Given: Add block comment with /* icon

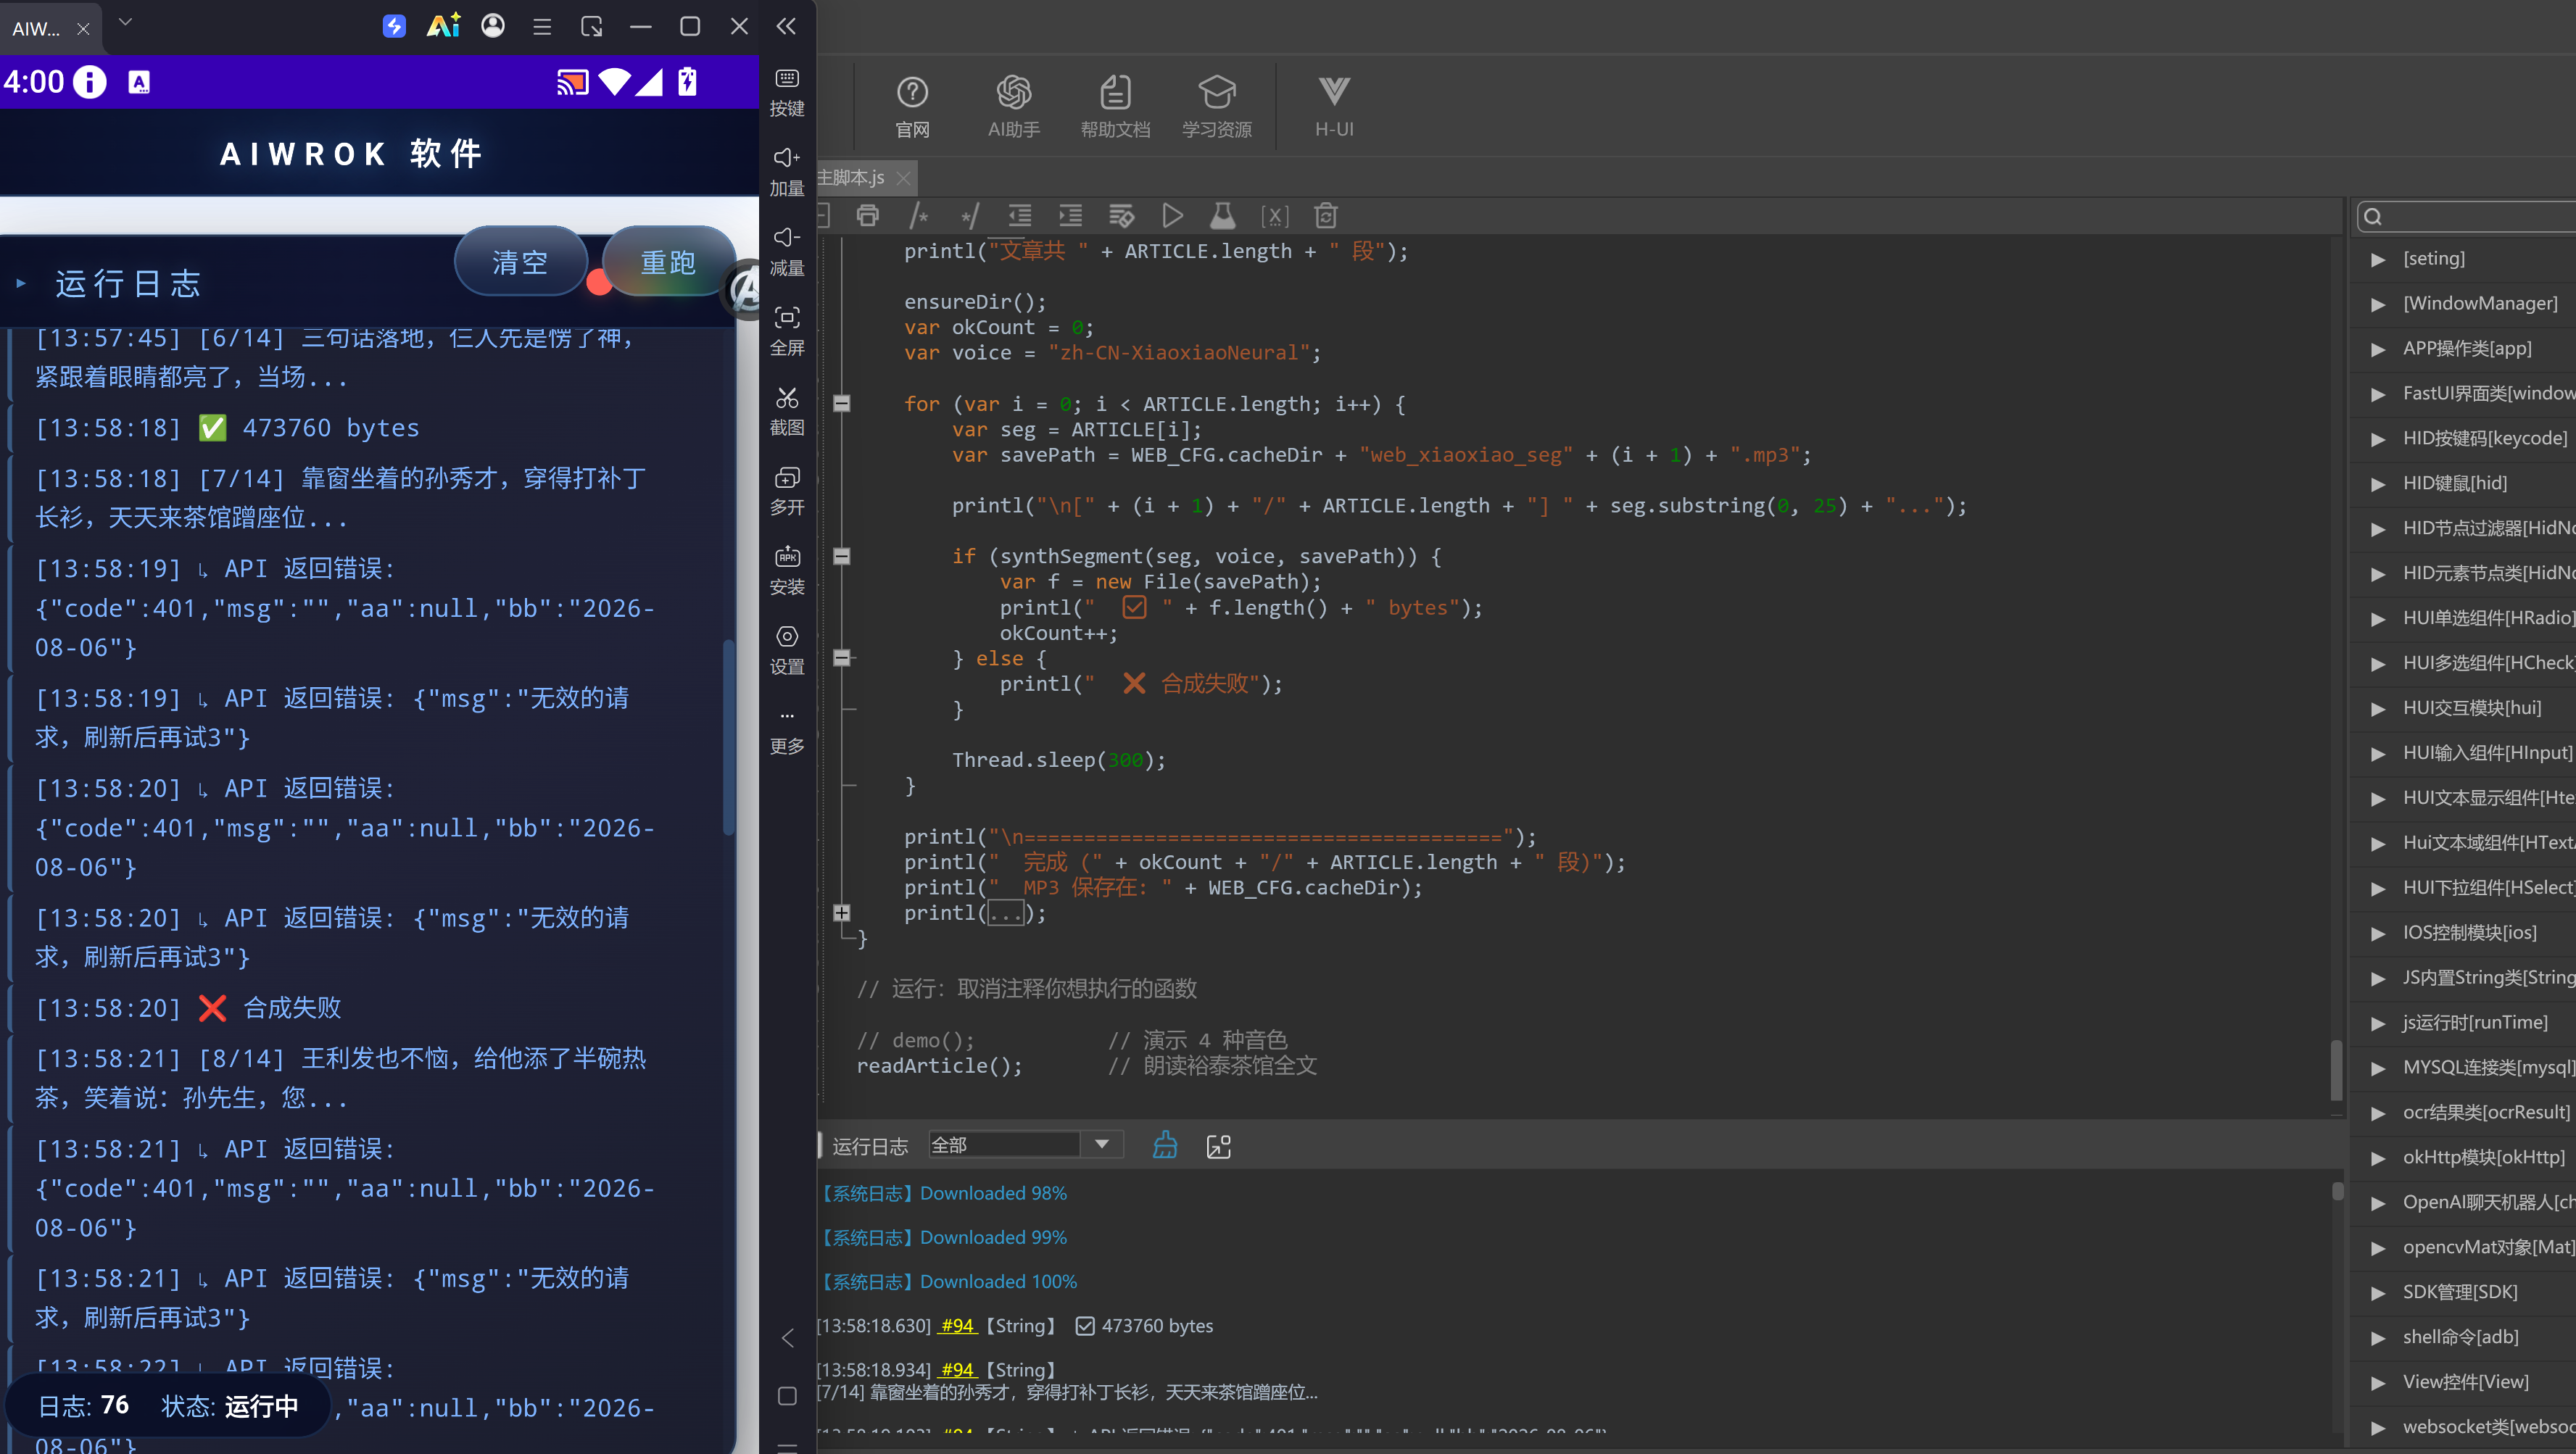Looking at the screenshot, I should click(918, 216).
